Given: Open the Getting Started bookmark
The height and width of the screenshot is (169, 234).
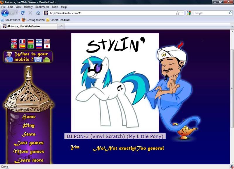Looking at the screenshot, I should 33,20.
